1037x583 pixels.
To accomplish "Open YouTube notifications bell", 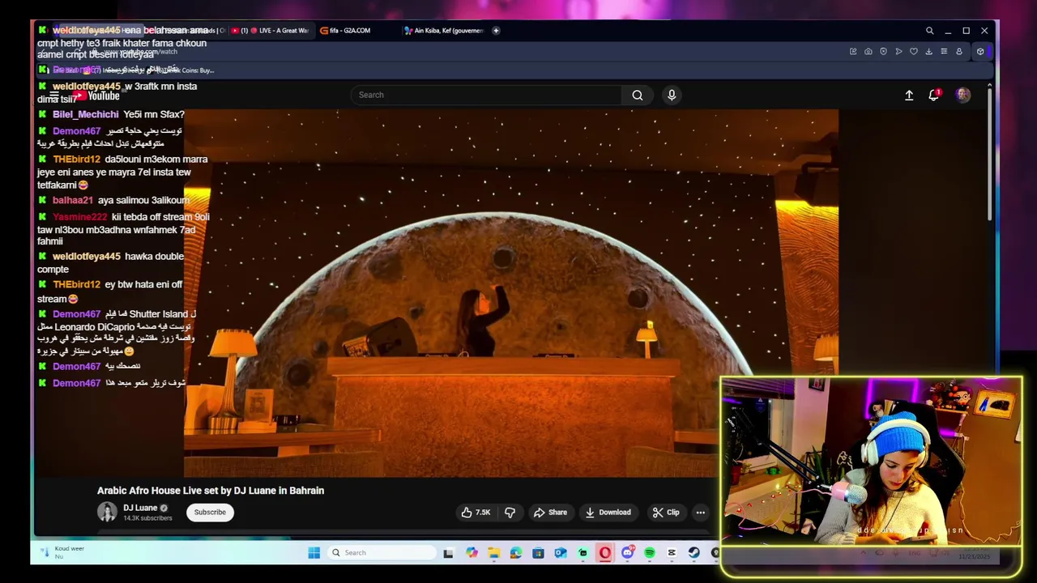I will click(934, 95).
